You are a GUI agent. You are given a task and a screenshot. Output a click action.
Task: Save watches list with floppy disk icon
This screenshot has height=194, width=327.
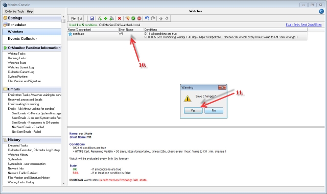(x=92, y=18)
